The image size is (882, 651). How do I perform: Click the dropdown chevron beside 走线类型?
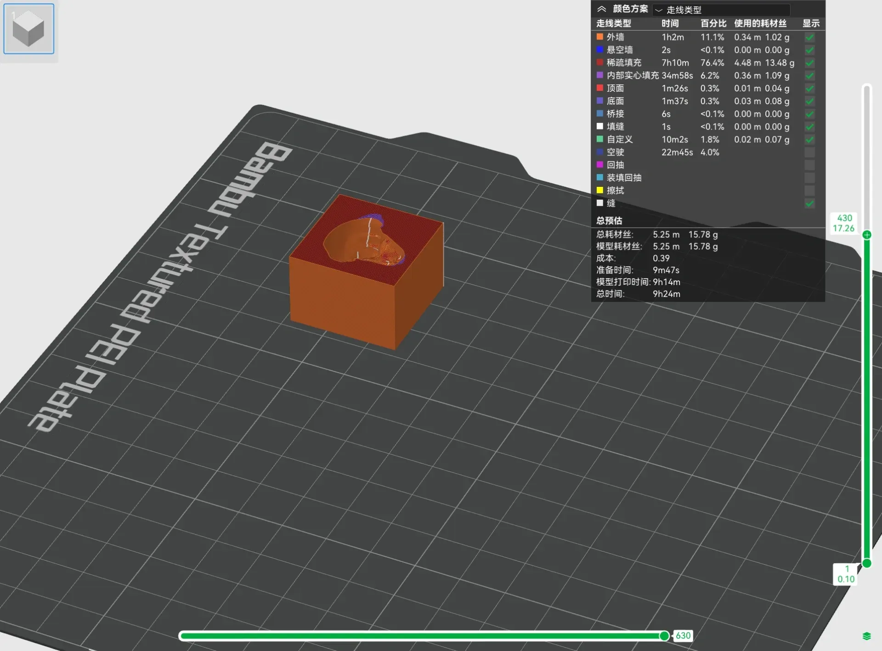[659, 10]
